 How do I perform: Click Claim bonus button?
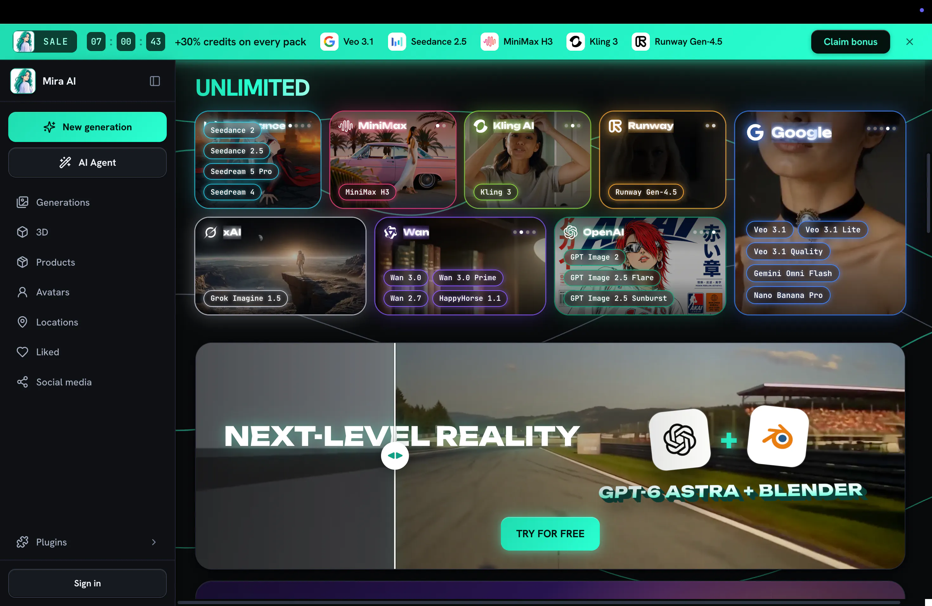[850, 42]
